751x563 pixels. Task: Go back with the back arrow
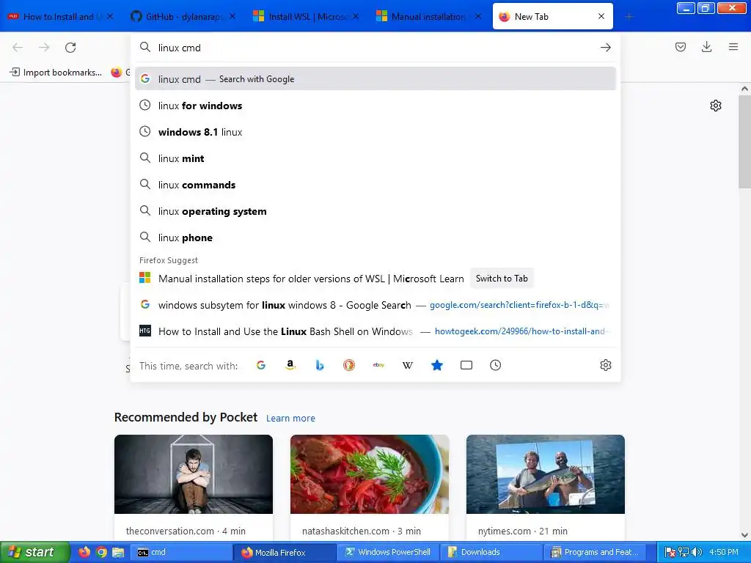18,48
